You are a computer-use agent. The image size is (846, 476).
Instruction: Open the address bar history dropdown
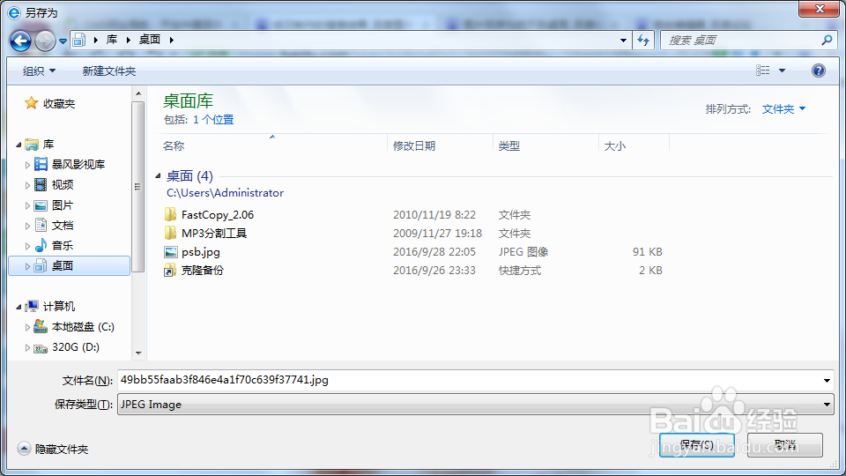point(623,40)
